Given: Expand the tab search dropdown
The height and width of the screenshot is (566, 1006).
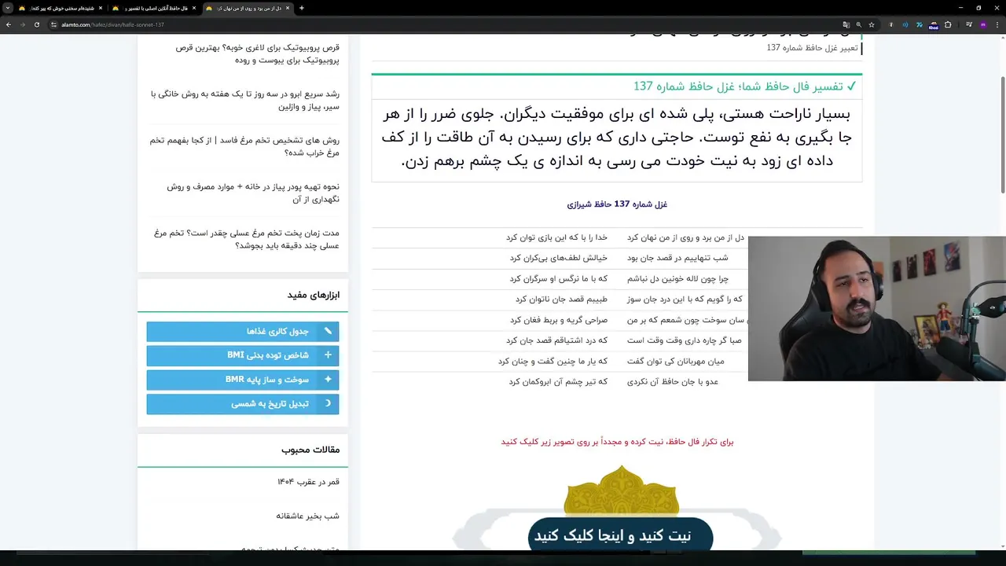Looking at the screenshot, I should [x=8, y=8].
